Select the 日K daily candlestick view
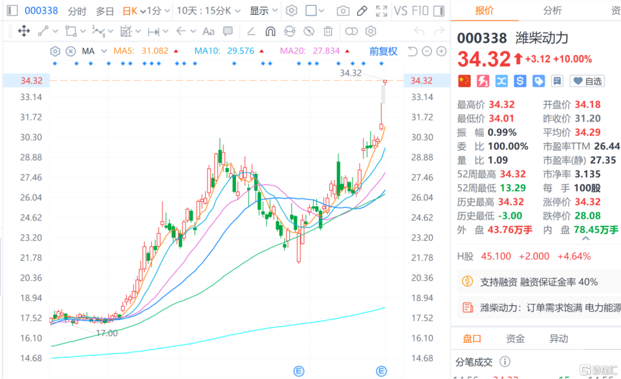This screenshot has width=621, height=379. click(x=130, y=11)
